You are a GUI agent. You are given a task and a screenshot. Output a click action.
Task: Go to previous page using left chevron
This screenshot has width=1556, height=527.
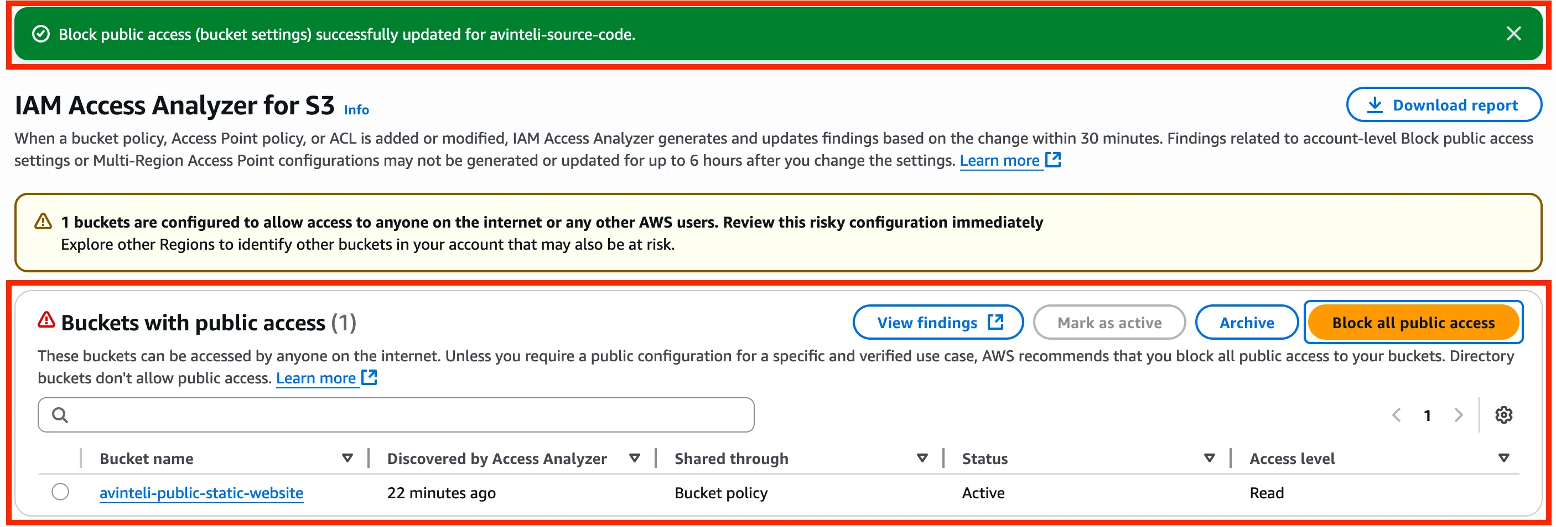pyautogui.click(x=1396, y=415)
